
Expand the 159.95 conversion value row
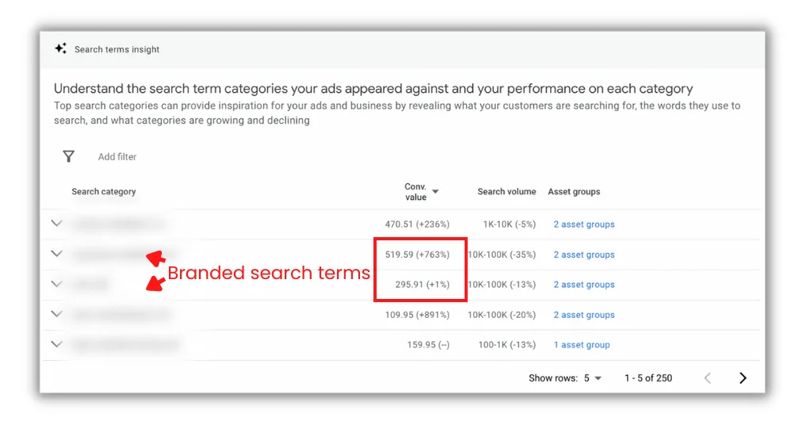tap(57, 344)
